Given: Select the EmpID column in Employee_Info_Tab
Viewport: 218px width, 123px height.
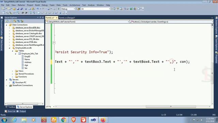Looking at the screenshot, I should [x=27, y=56].
